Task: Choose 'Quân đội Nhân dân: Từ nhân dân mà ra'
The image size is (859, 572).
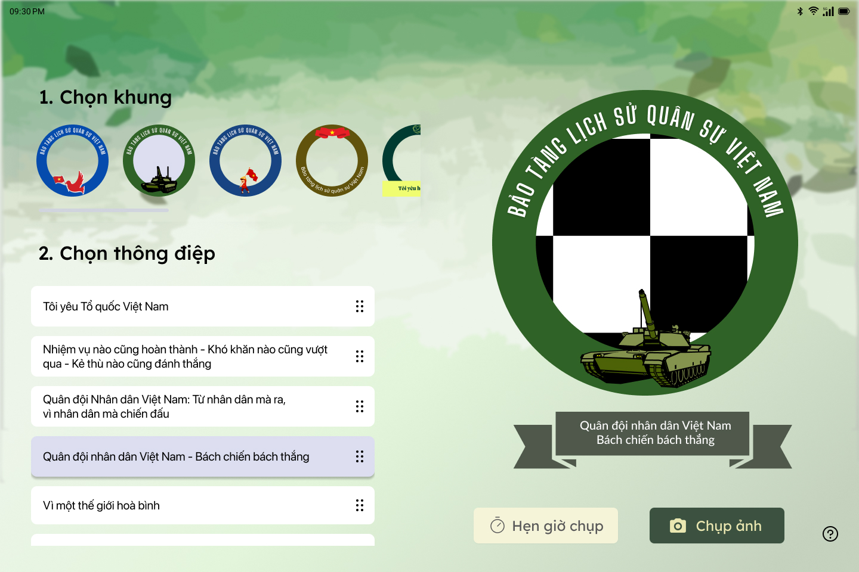Action: (x=203, y=406)
